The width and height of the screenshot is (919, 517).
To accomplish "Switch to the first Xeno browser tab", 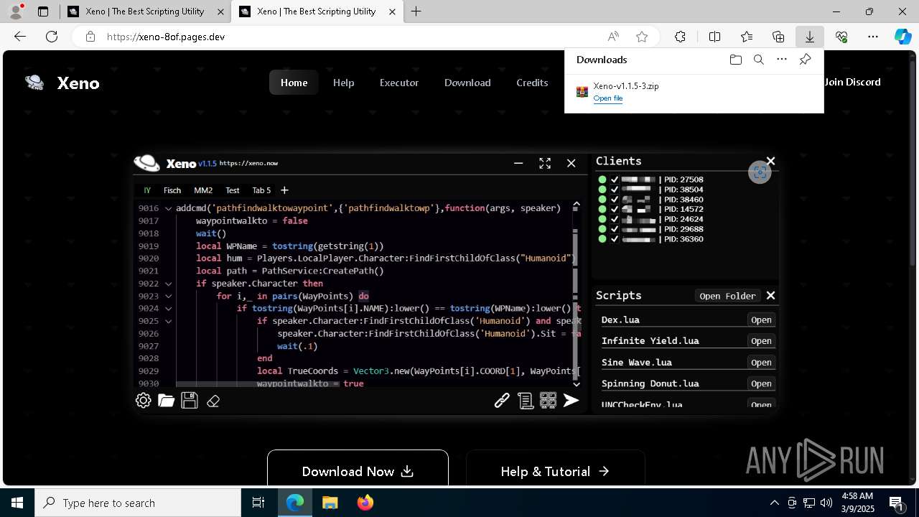I will click(x=145, y=11).
